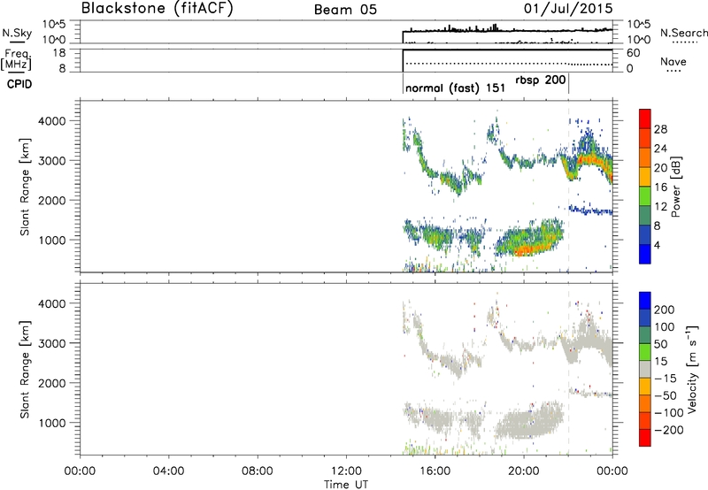This screenshot has height=490, width=708.
Task: Click the "50" label on the velocity colorbar
Action: [x=661, y=344]
